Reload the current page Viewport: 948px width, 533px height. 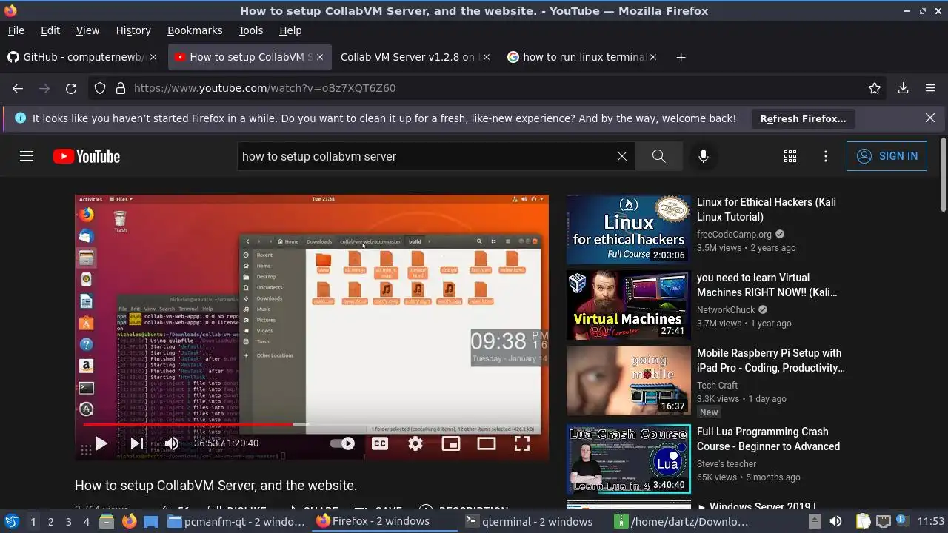[x=71, y=88]
